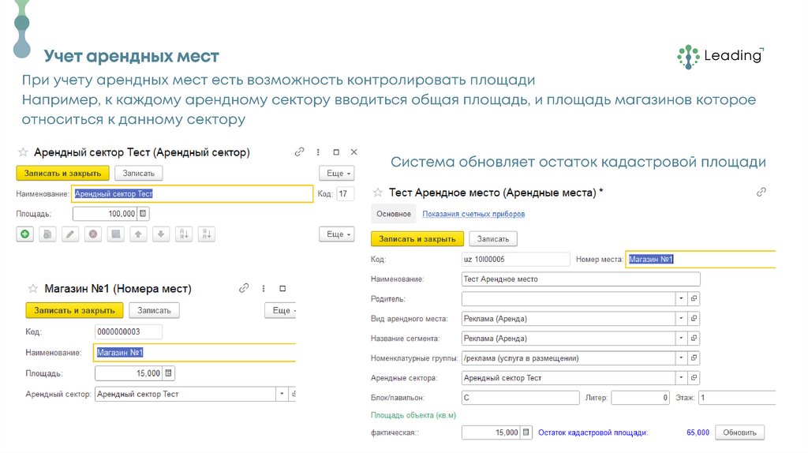808x453 pixels.
Task: Click the Площадь объекта (кв.м) green heading
Action: click(413, 415)
